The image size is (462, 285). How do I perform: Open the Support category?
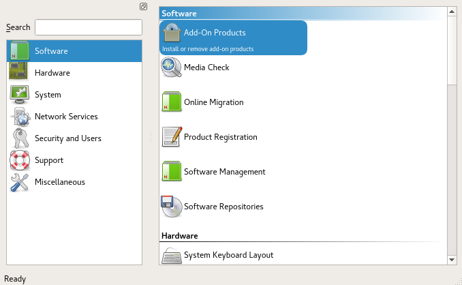coord(49,160)
